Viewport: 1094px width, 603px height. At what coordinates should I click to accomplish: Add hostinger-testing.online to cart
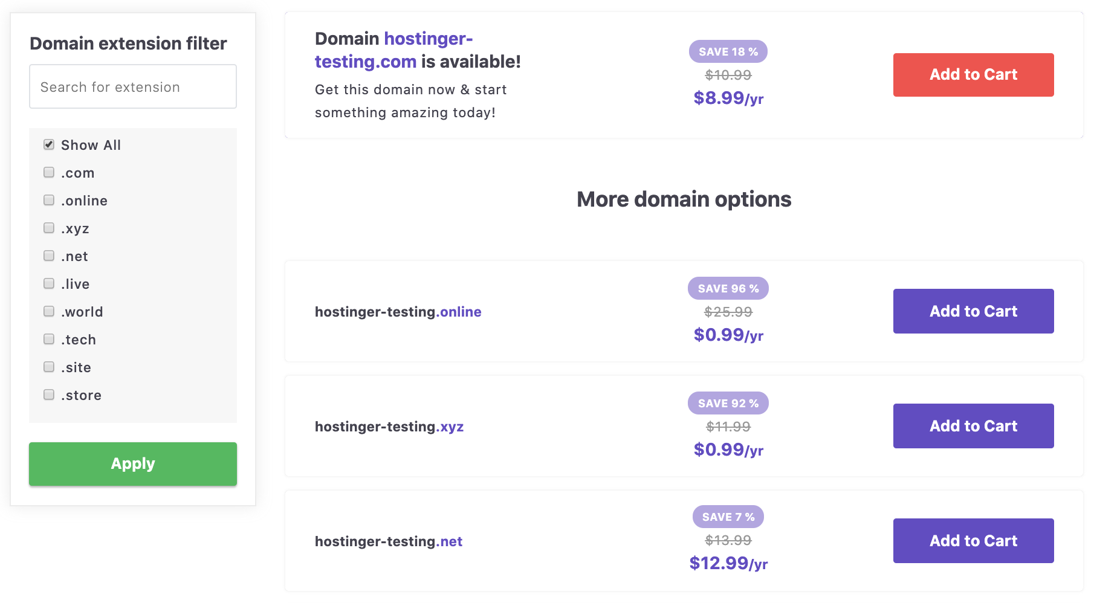[x=973, y=311]
